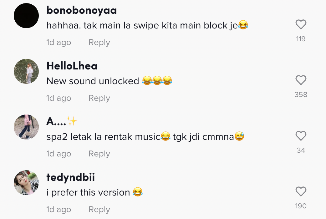Reply to tedyndbii's comment
The height and width of the screenshot is (219, 326).
[99, 210]
